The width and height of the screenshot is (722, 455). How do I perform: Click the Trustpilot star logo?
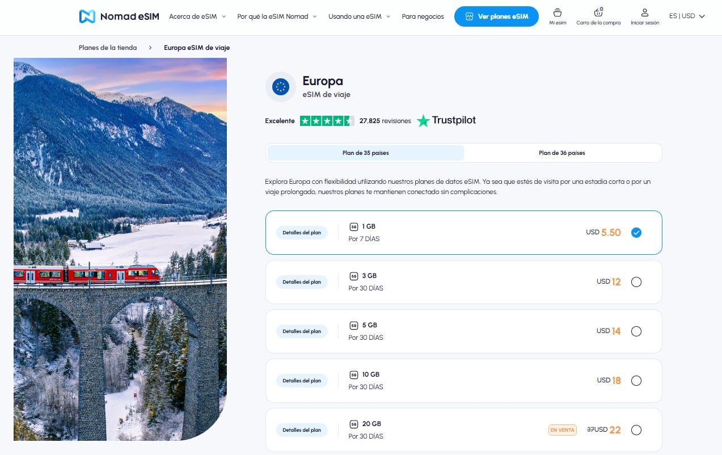[423, 121]
